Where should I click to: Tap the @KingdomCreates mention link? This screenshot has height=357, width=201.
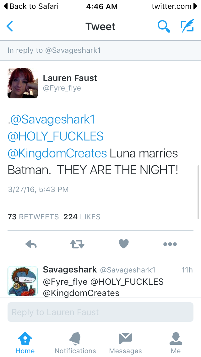[x=57, y=153]
